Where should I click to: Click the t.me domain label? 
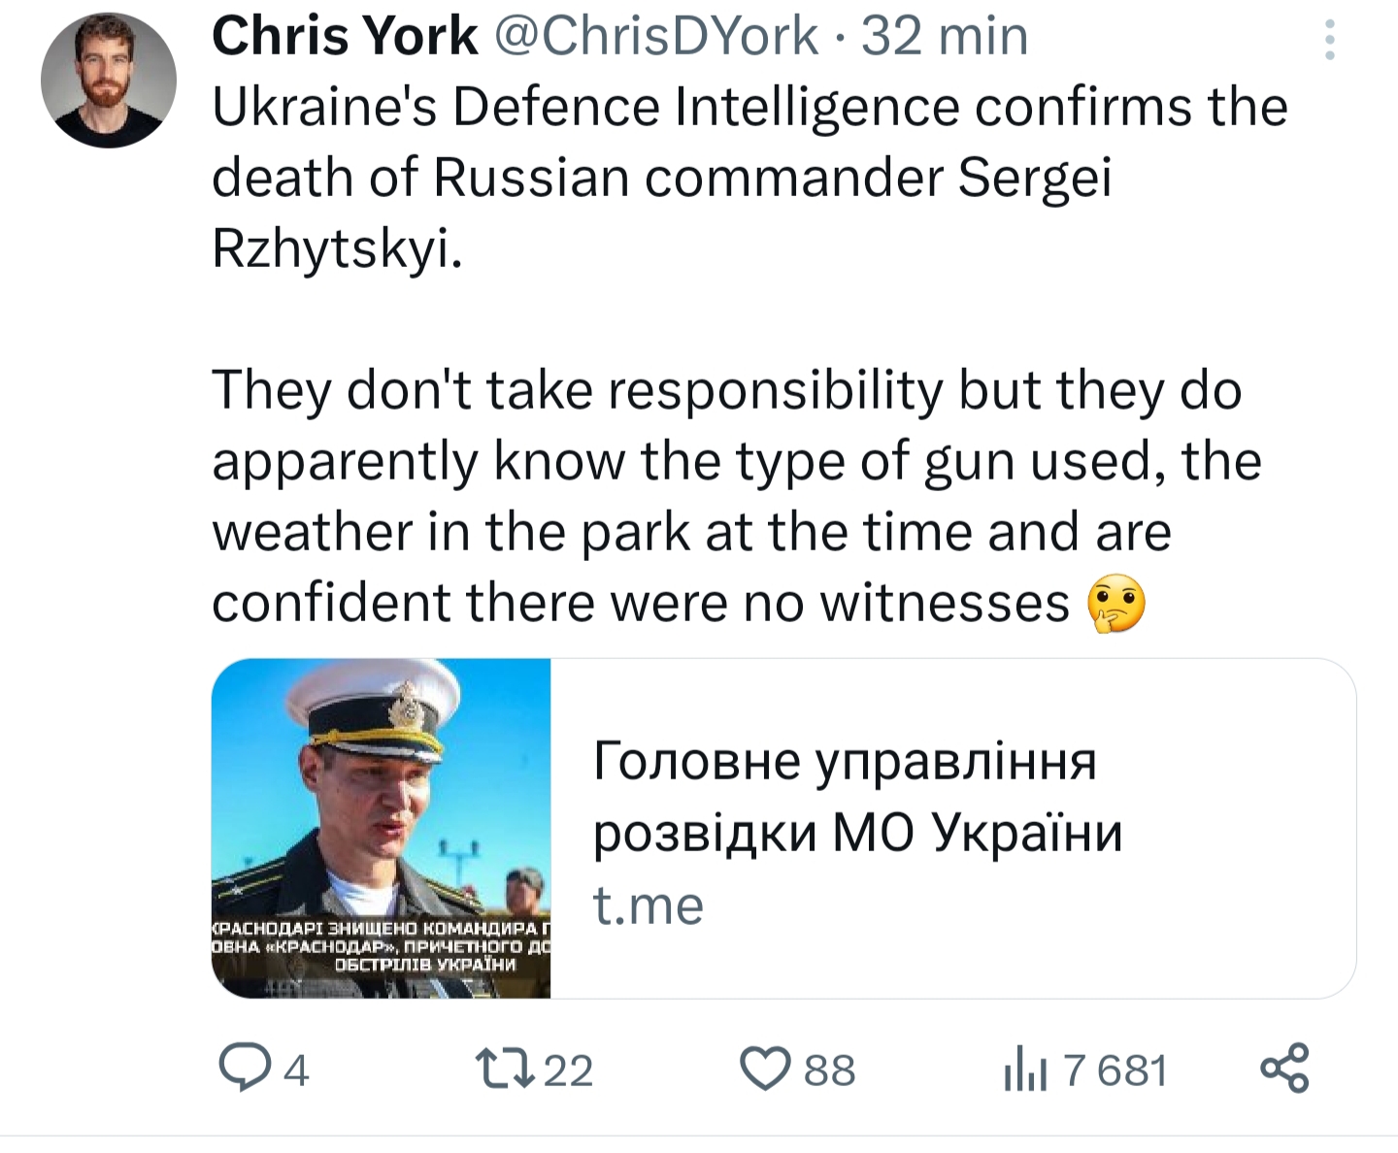coord(648,906)
